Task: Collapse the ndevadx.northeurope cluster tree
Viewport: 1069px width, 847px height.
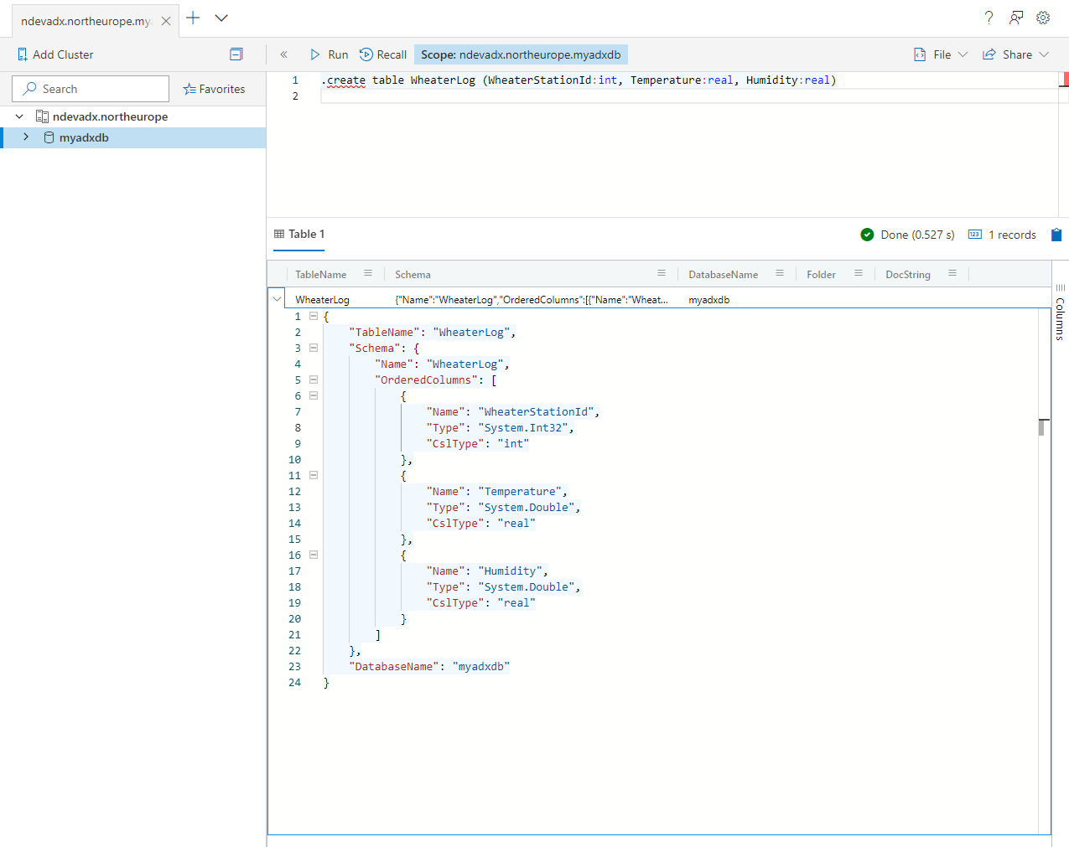Action: (x=18, y=116)
